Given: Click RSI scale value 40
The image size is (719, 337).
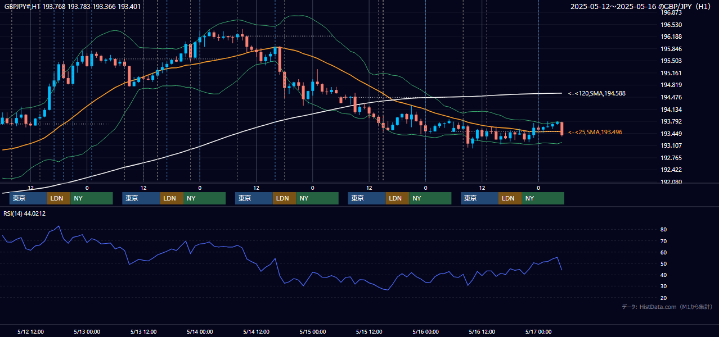Looking at the screenshot, I should 663,275.
